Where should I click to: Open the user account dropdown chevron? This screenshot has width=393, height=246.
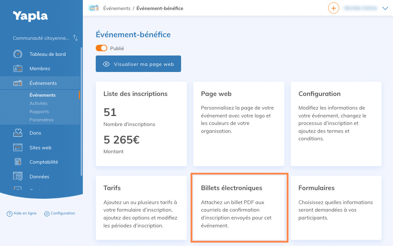tap(385, 8)
